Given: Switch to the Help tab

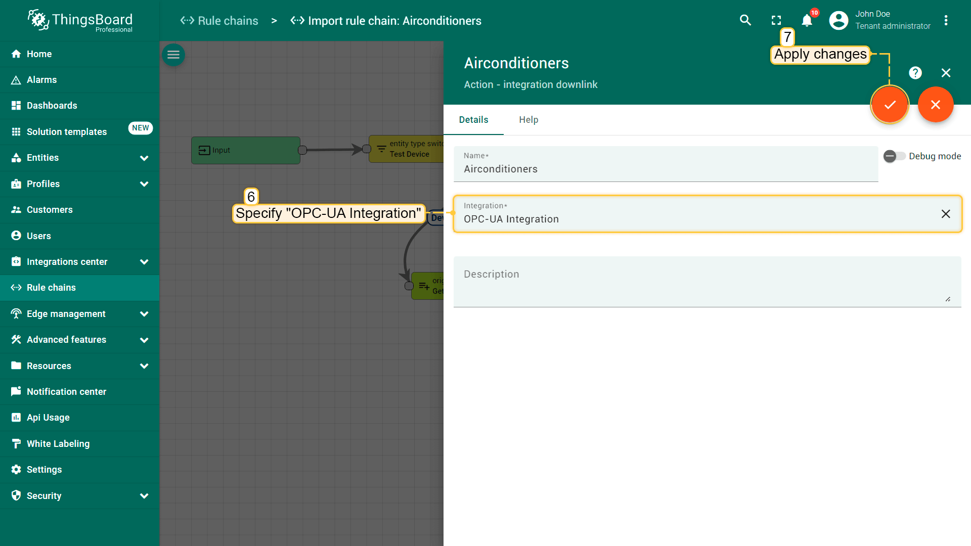Looking at the screenshot, I should (528, 120).
